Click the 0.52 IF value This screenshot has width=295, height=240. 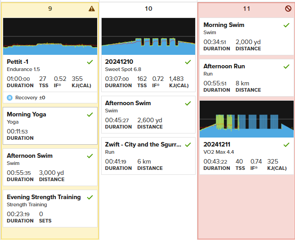pos(60,79)
